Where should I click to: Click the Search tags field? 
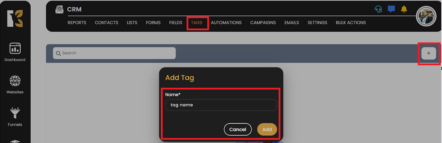pyautogui.click(x=114, y=53)
